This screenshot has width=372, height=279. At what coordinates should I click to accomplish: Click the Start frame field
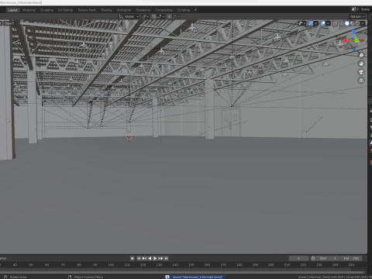point(328,258)
